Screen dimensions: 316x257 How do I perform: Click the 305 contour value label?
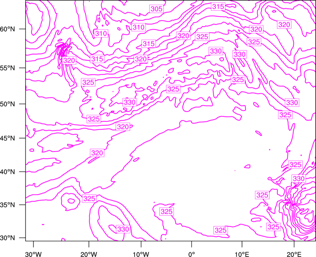tap(156, 9)
